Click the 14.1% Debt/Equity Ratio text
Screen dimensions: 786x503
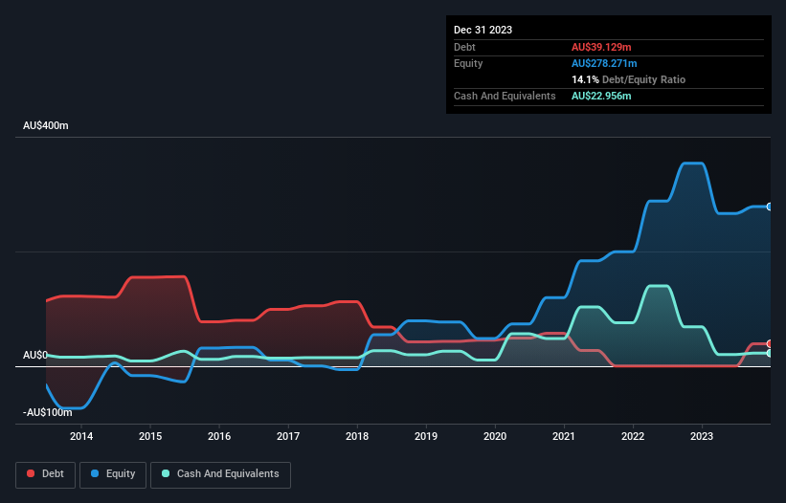click(x=629, y=79)
